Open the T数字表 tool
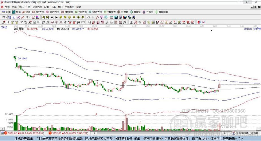The width and height of the screenshot is (261, 141). point(110,12)
